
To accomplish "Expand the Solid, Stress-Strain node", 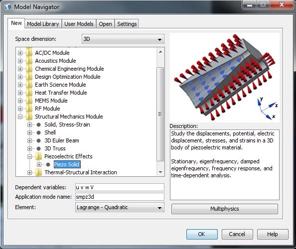I will pyautogui.click(x=29, y=124).
